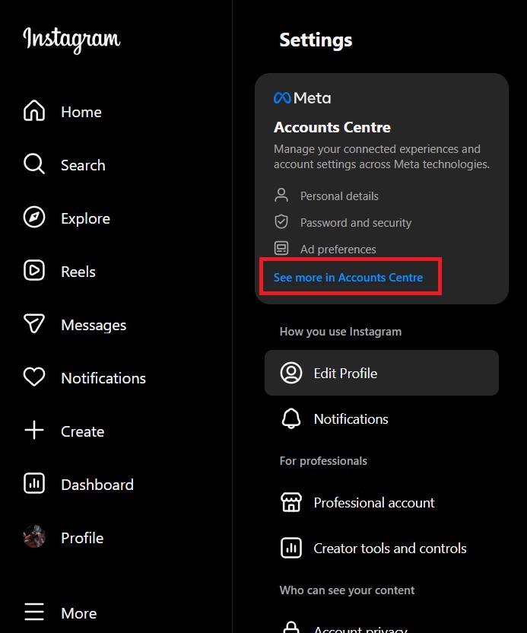This screenshot has height=633, width=527.
Task: Click the Ad preferences icon
Action: pos(281,248)
